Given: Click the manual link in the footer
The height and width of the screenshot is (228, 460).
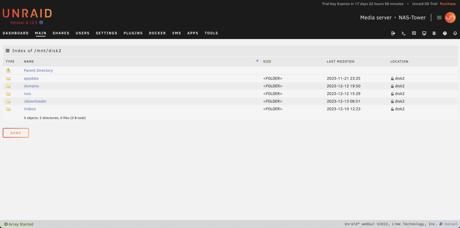Looking at the screenshot, I should [451, 224].
